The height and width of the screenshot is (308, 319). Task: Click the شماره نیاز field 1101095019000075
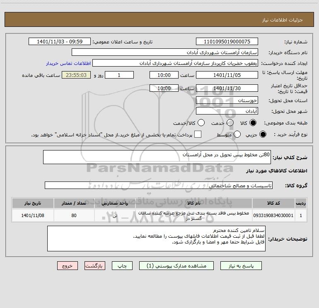pos(227,42)
